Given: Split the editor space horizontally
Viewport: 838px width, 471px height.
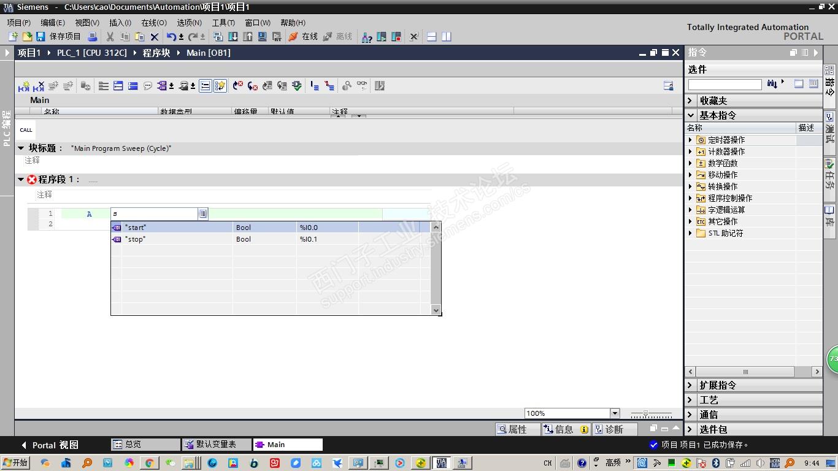Looking at the screenshot, I should pyautogui.click(x=431, y=37).
